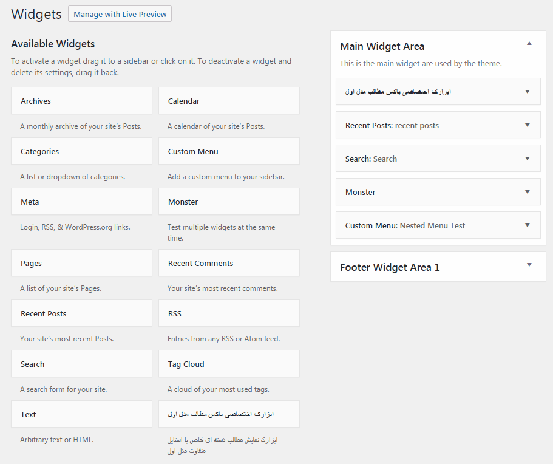The image size is (553, 464).
Task: Click 'Login, RSS, & WordPress.org links.' text
Action: [x=75, y=227]
